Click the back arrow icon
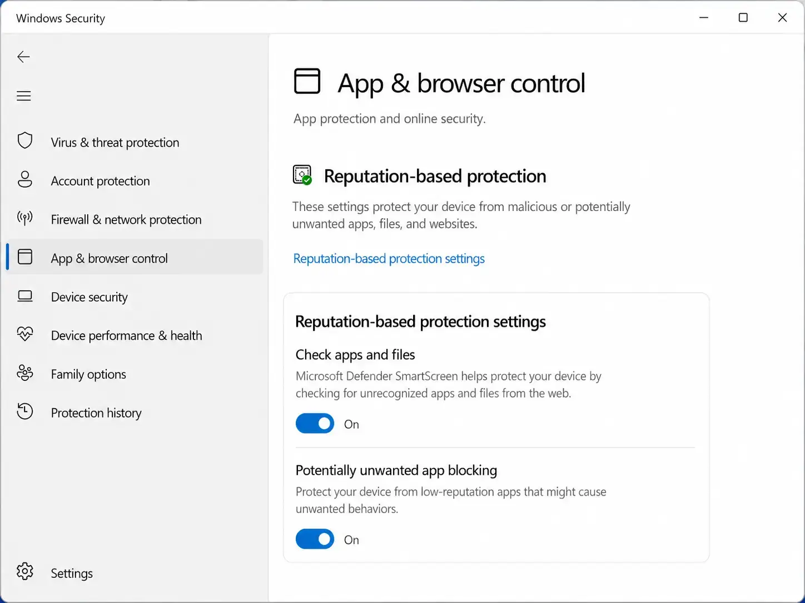Viewport: 805px width, 603px height. (x=23, y=57)
